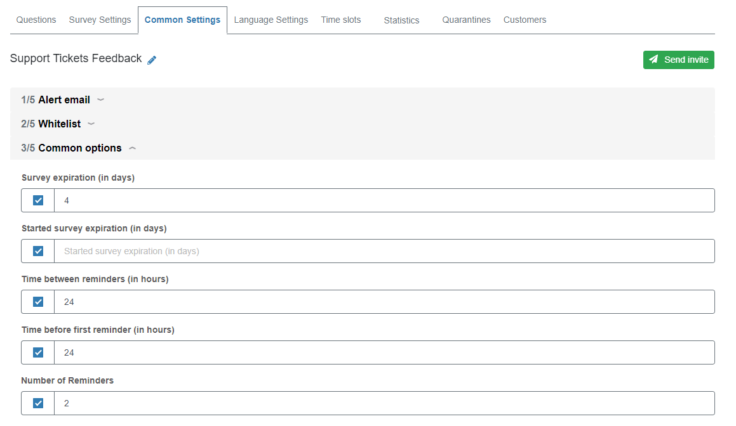This screenshot has height=426, width=736.
Task: Open the Quarantines tab
Action: coord(466,20)
